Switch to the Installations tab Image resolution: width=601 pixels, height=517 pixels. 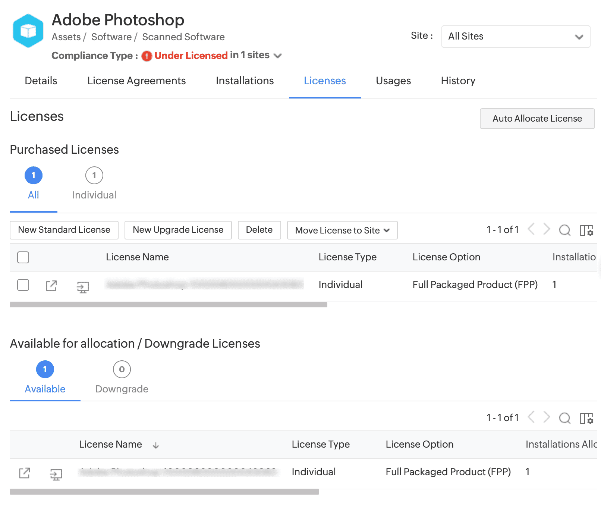pos(245,81)
